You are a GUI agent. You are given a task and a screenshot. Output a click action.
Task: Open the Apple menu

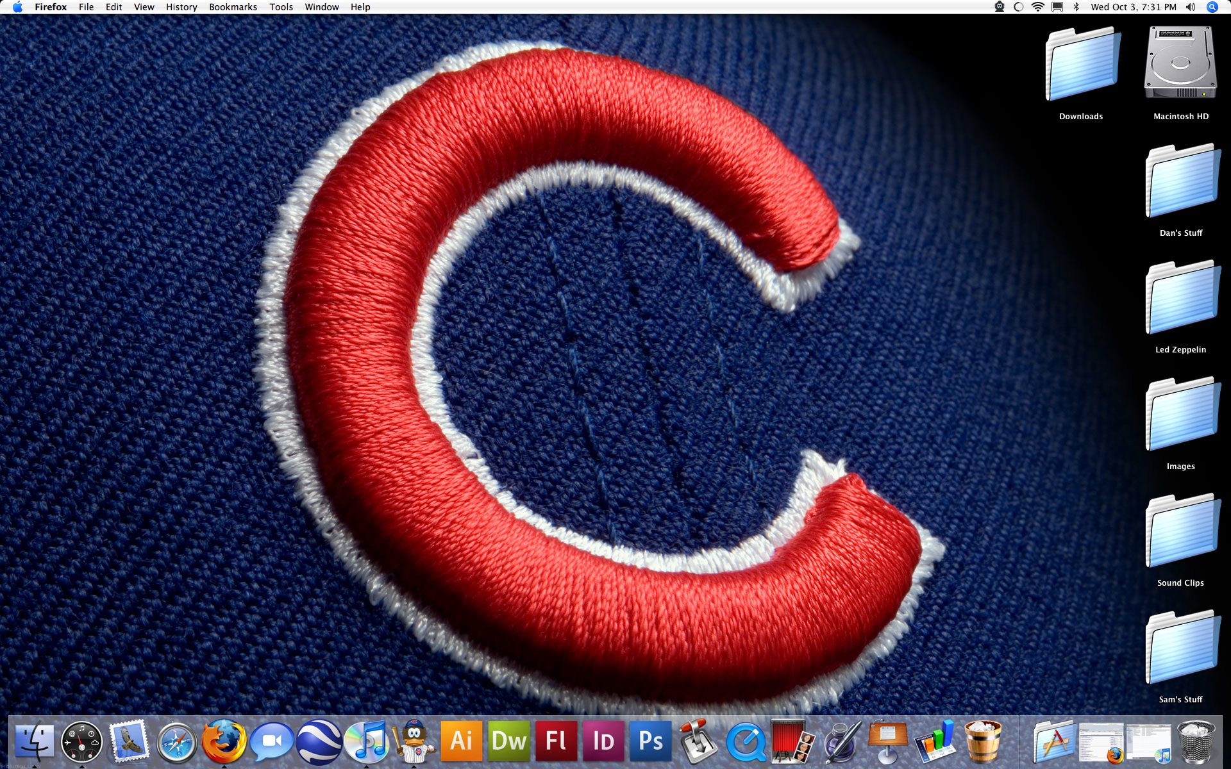click(x=17, y=7)
